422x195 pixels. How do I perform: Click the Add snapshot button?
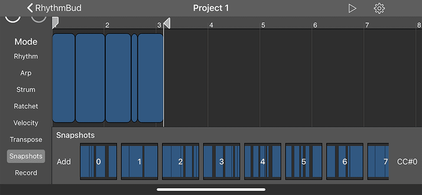tap(64, 162)
